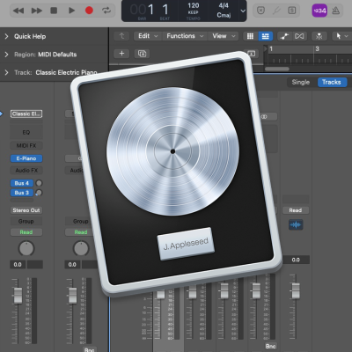The height and width of the screenshot is (352, 352).
Task: Open the Audio FX slot on first strip
Action: 26,170
